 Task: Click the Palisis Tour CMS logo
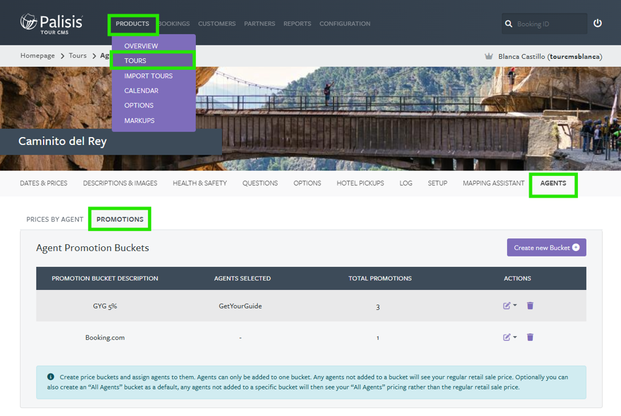[52, 24]
